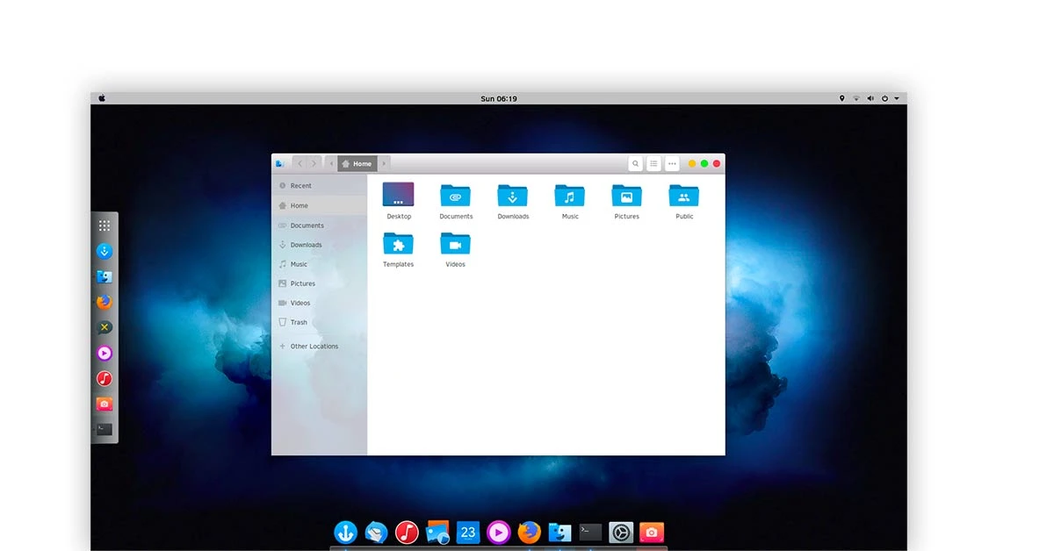Launch the screenshot camera app from the left panel
Screen dimensions: 1054x551
[x=104, y=404]
